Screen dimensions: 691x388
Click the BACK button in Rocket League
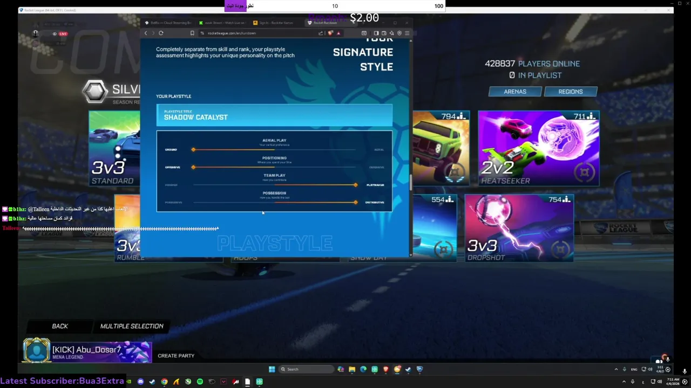60,326
